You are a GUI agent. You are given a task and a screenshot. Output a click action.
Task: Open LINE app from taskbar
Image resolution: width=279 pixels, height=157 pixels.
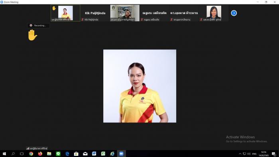(x=58, y=154)
